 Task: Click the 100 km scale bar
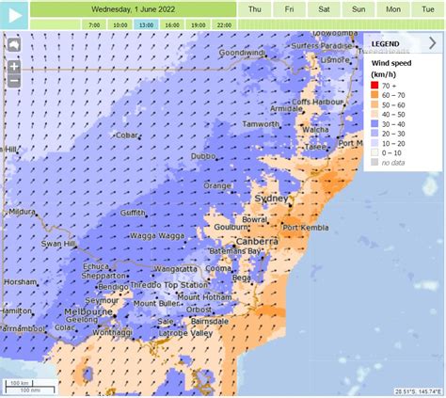point(20,383)
